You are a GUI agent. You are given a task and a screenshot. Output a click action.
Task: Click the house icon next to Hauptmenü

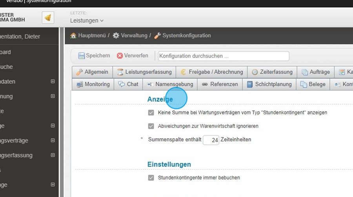[x=73, y=36]
